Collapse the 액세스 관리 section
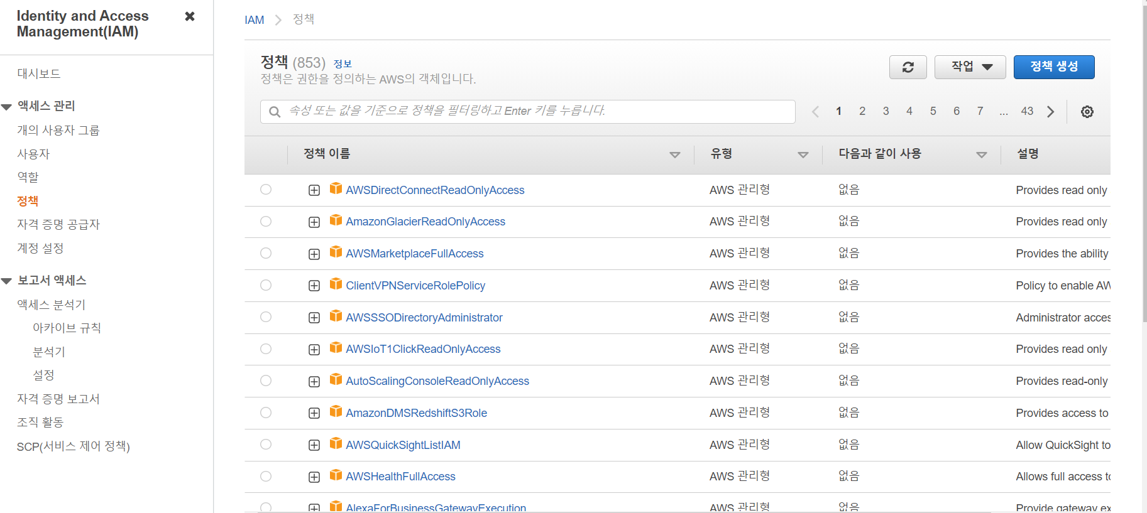The height and width of the screenshot is (513, 1147). 7,107
